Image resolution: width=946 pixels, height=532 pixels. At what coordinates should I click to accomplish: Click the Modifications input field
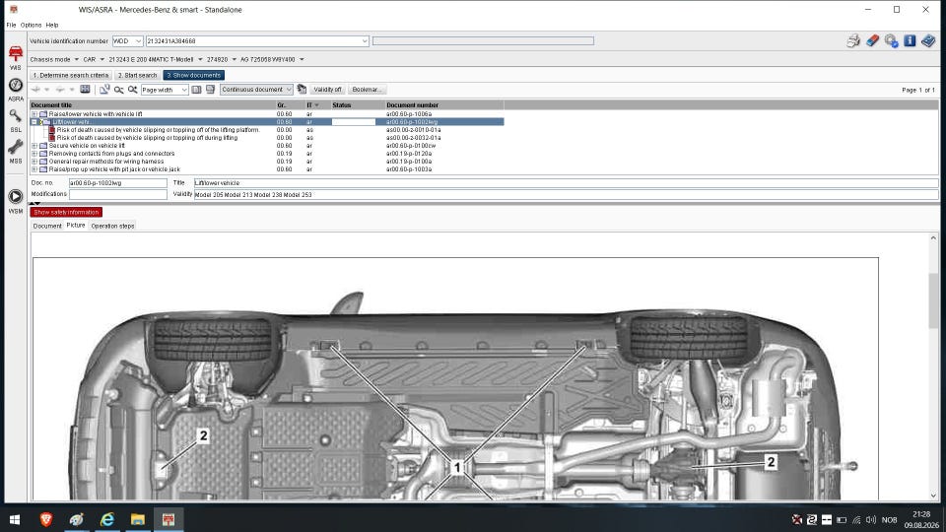tap(117, 194)
